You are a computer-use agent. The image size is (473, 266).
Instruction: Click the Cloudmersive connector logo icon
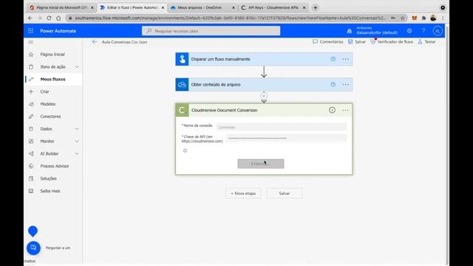point(182,110)
